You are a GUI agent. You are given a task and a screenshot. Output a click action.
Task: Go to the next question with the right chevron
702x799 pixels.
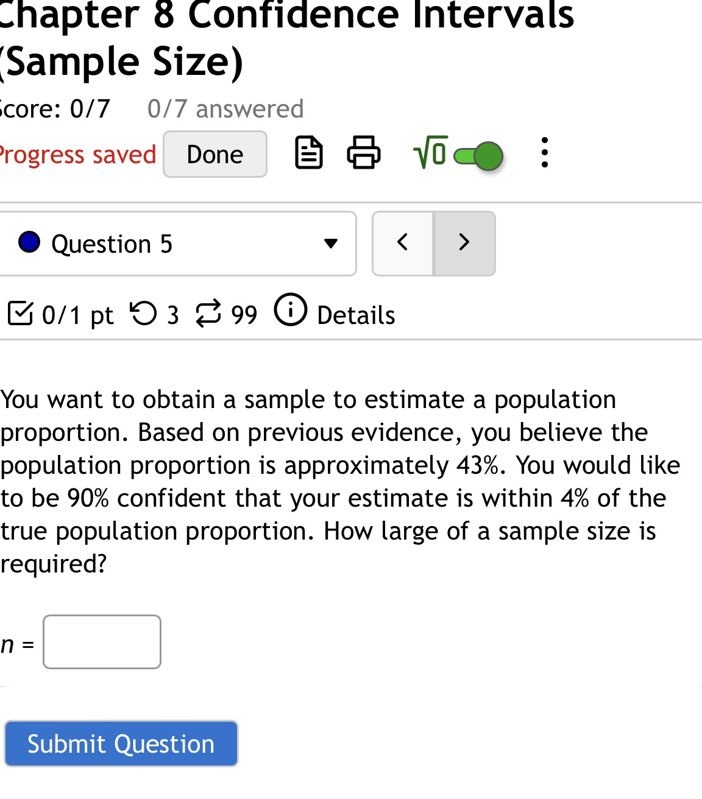pos(464,242)
